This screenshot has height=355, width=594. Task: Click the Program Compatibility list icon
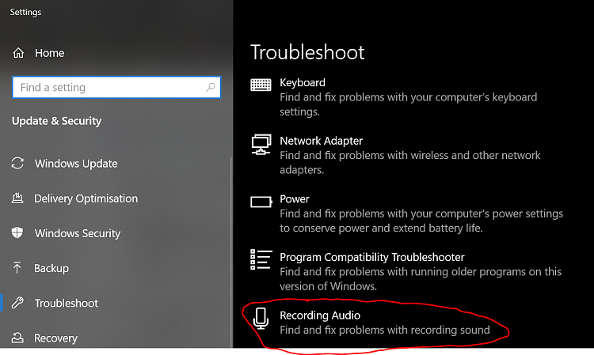click(x=261, y=259)
